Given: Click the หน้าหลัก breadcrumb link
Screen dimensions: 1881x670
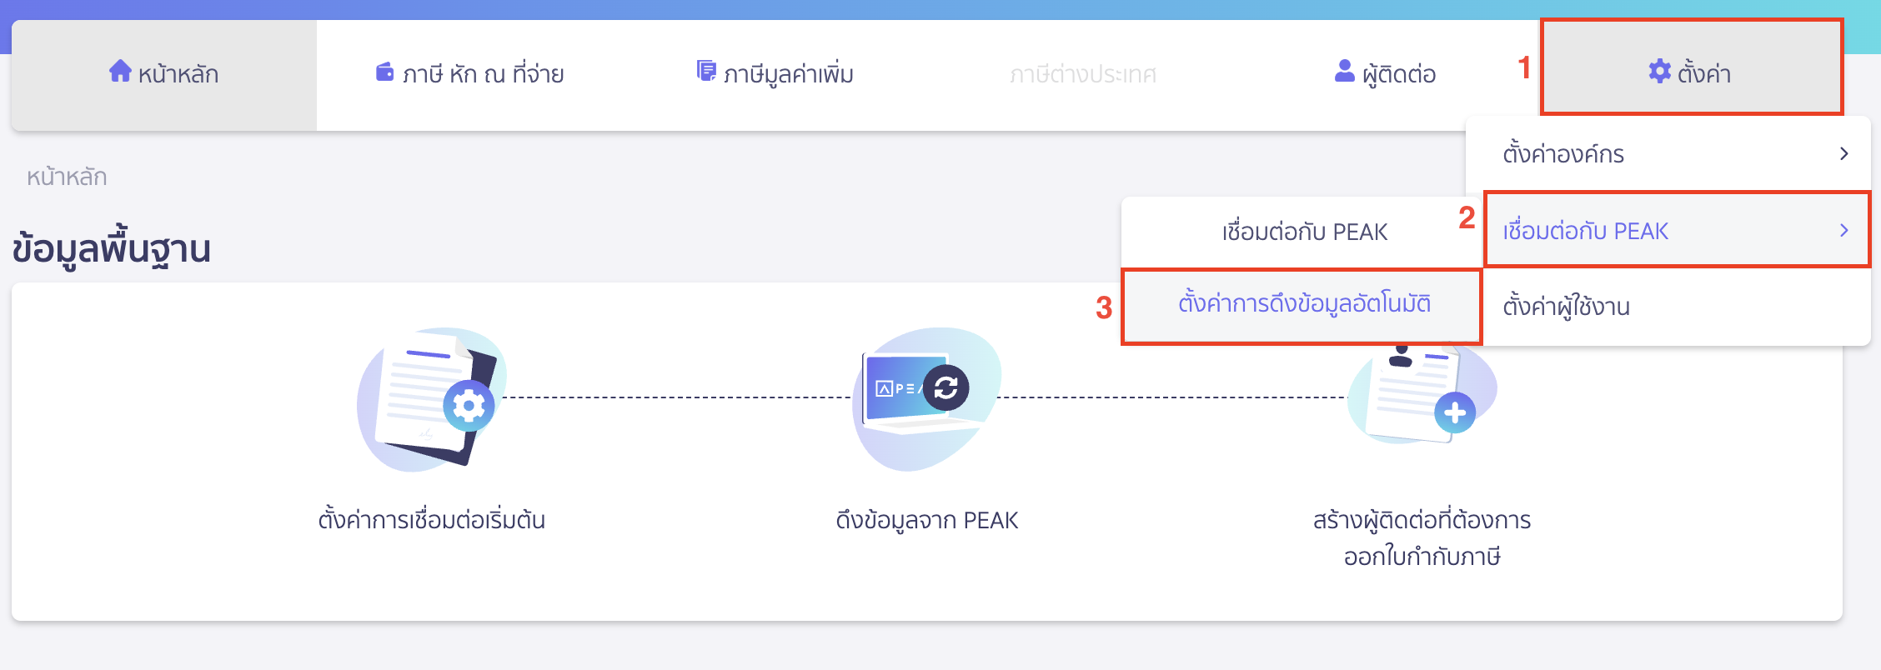Looking at the screenshot, I should [67, 176].
